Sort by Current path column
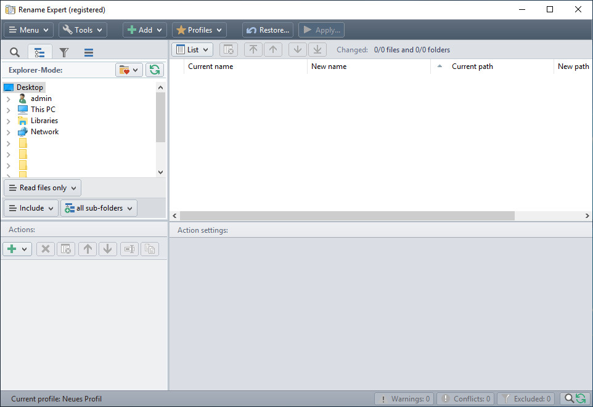This screenshot has width=593, height=407. click(493, 66)
